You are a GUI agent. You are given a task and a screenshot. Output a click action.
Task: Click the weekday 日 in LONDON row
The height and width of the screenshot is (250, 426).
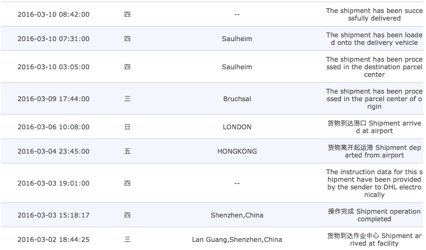(127, 127)
